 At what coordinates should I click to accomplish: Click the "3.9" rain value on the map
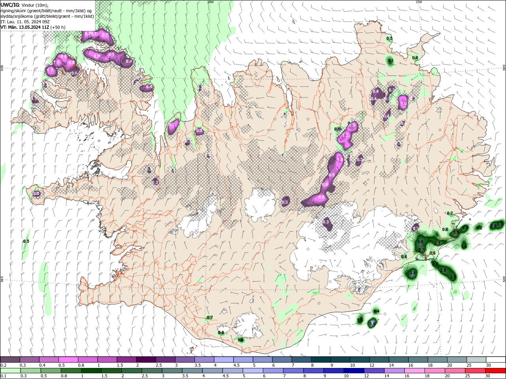coord(456,233)
